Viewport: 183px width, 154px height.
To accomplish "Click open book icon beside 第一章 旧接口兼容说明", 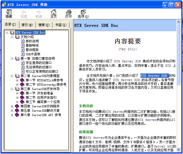I will [x=17, y=59].
